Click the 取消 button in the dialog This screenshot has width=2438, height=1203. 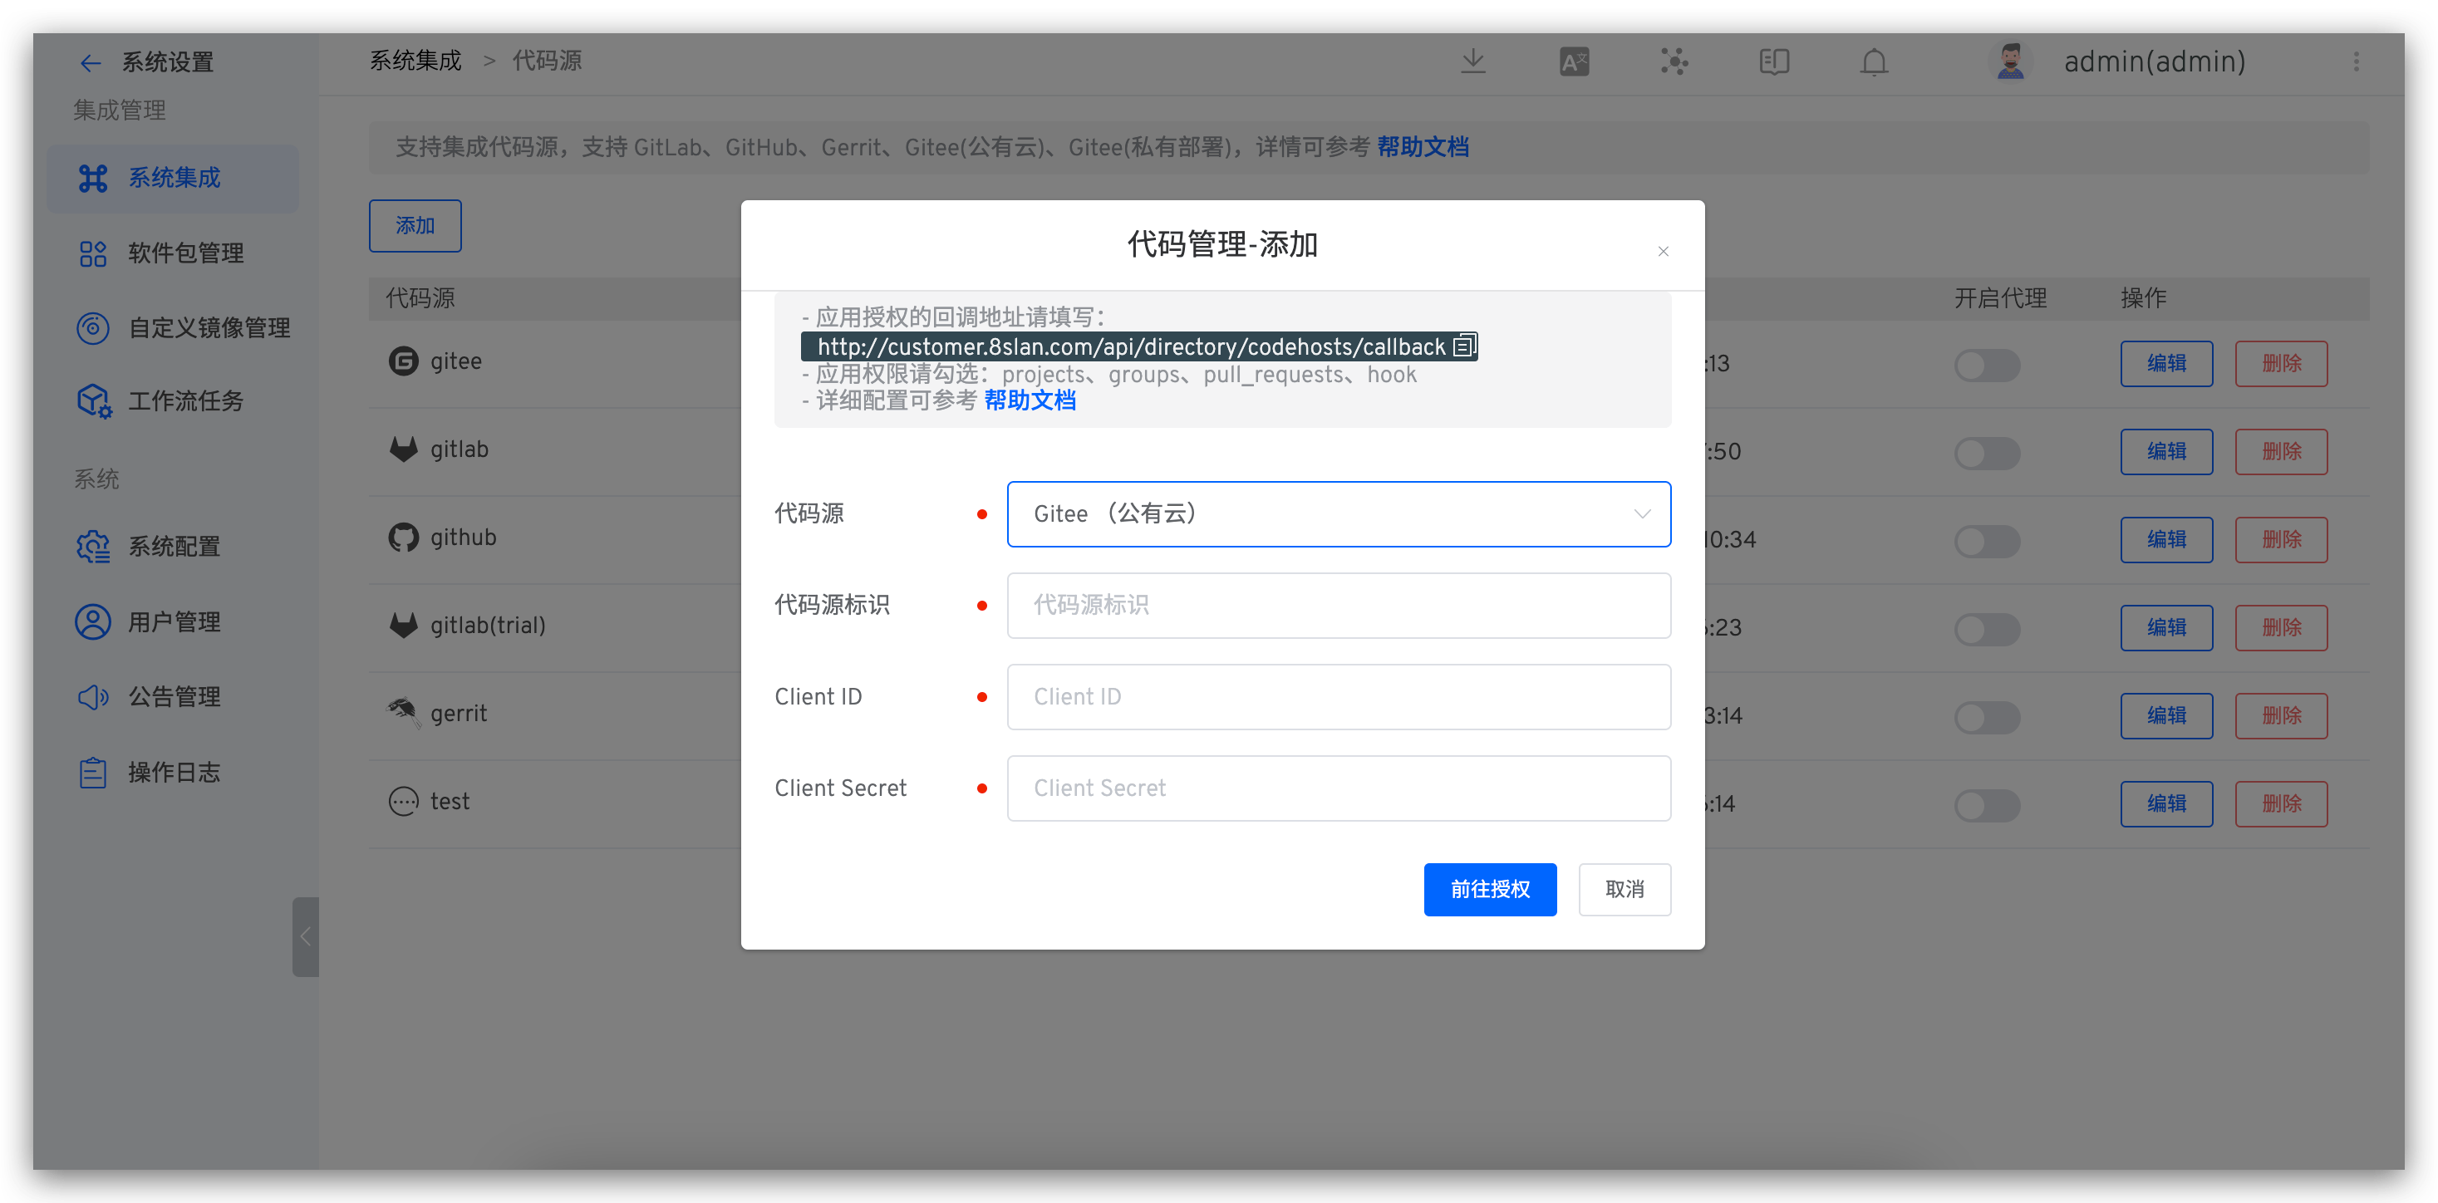click(1624, 889)
